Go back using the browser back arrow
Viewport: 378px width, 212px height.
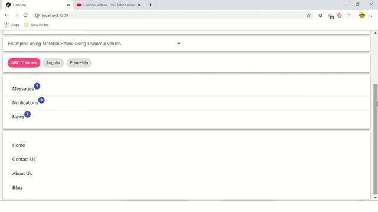[x=6, y=15]
